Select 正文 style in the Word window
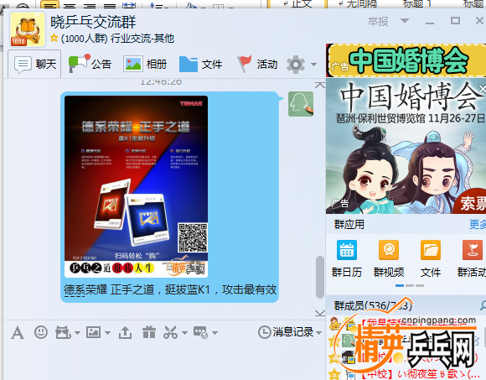 coord(297,3)
